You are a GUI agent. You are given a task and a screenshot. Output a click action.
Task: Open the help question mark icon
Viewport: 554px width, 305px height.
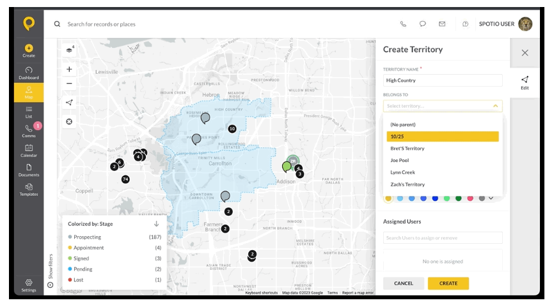(465, 24)
